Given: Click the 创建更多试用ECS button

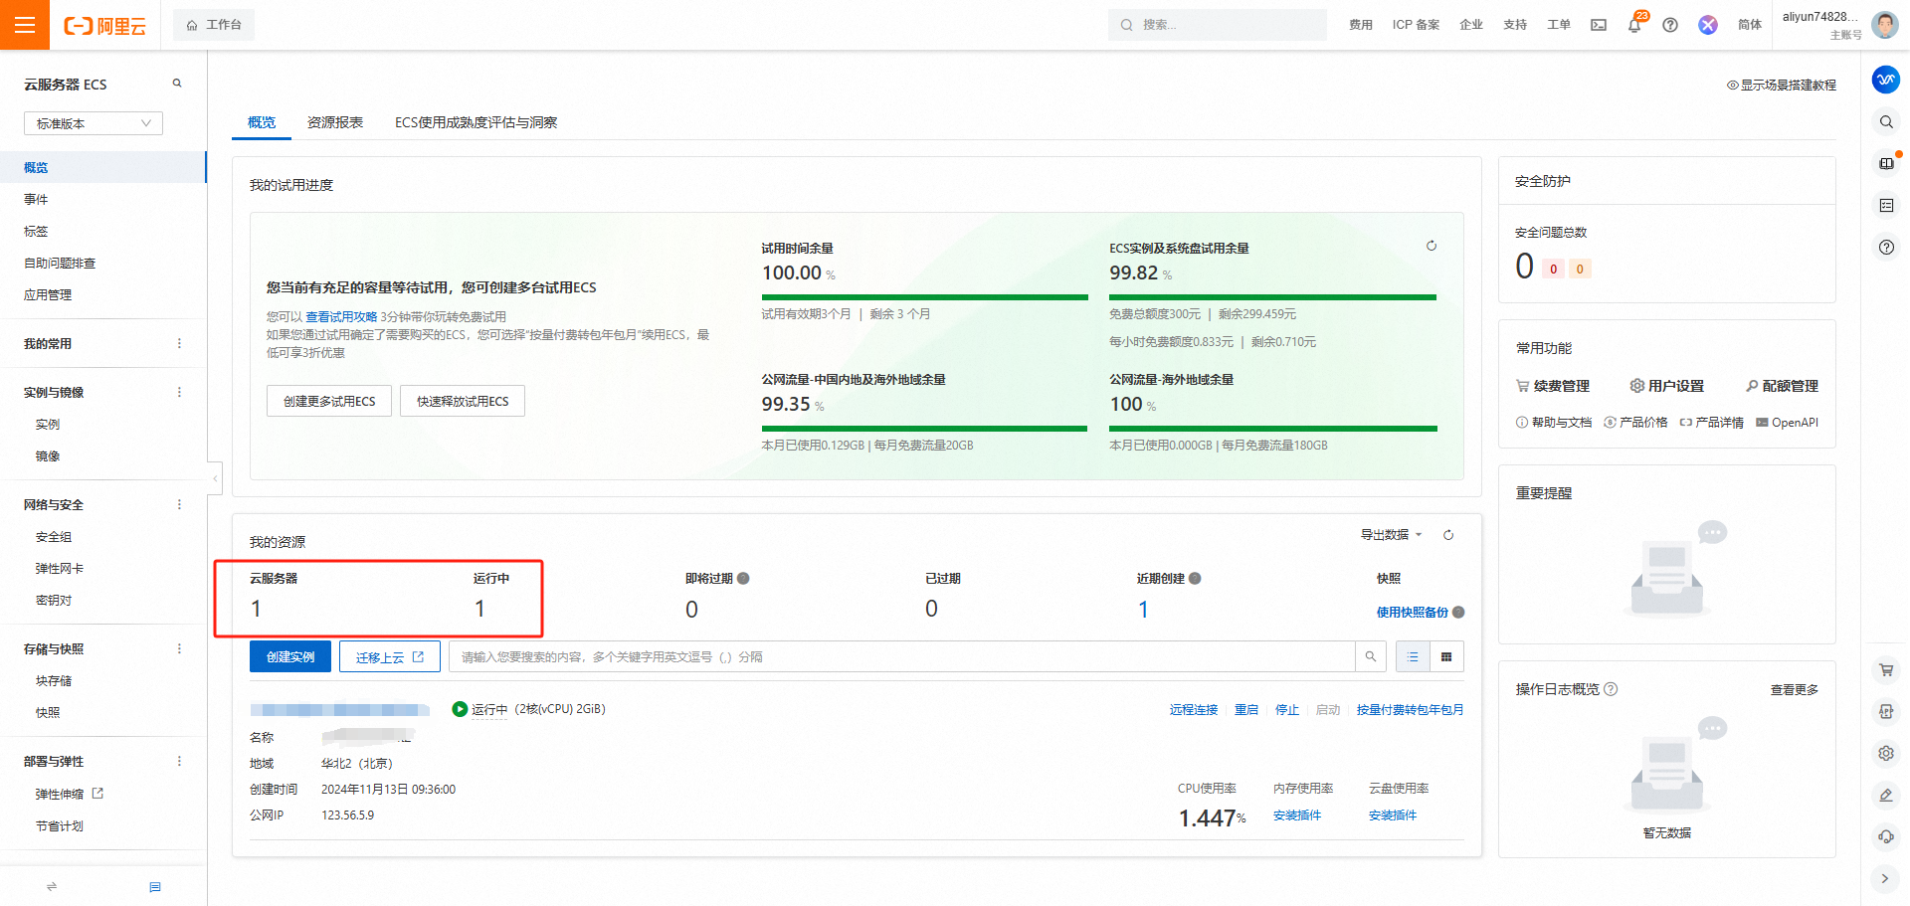Looking at the screenshot, I should click(x=329, y=401).
